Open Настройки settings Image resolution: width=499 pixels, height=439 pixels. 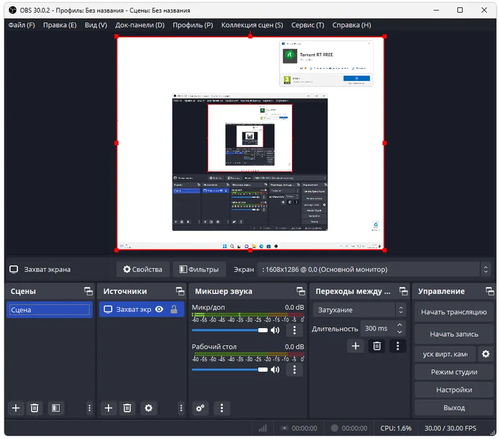(454, 390)
